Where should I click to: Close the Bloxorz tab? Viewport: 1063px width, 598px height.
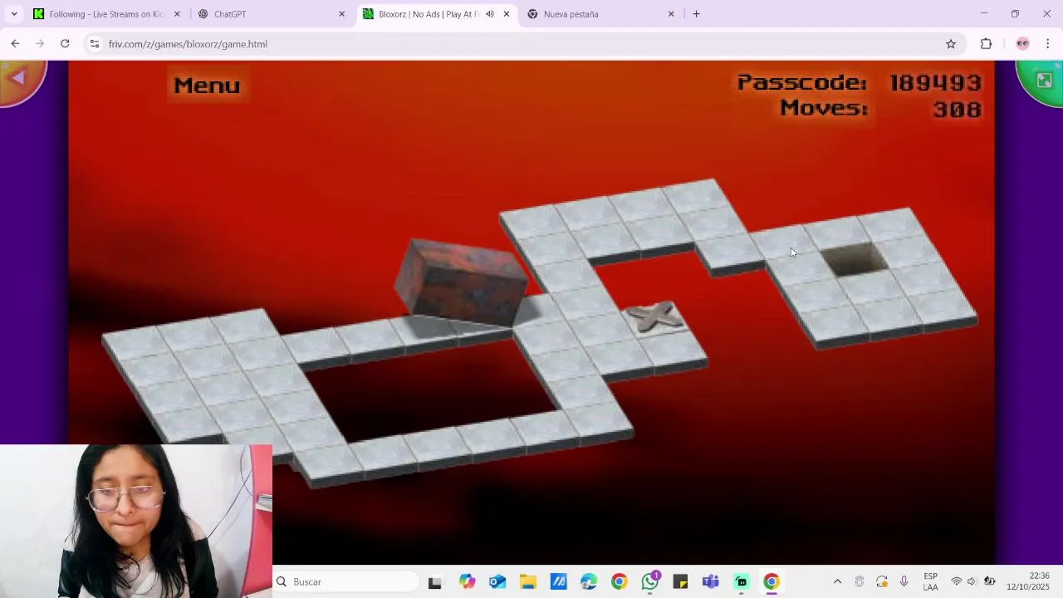pos(507,14)
